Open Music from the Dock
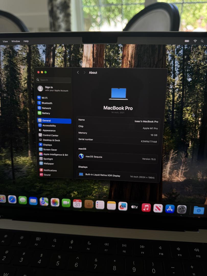 (146, 207)
